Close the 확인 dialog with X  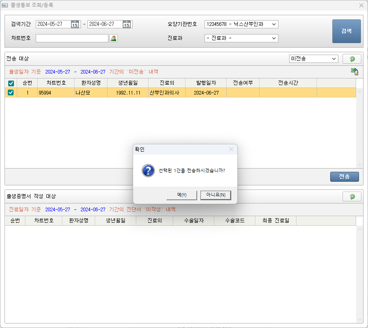231,150
